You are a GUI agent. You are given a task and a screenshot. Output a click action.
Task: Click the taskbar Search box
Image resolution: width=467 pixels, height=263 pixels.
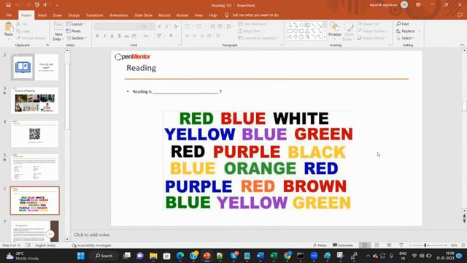pos(104,256)
